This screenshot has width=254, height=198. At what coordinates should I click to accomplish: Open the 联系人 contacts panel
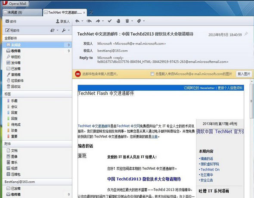pos(63,21)
